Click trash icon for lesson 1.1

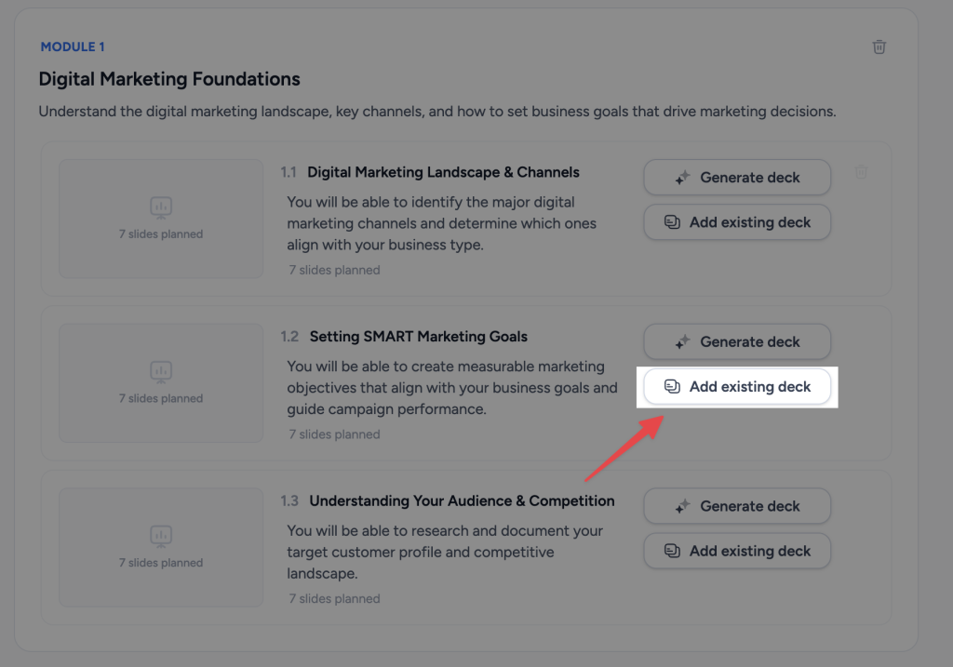(x=861, y=172)
